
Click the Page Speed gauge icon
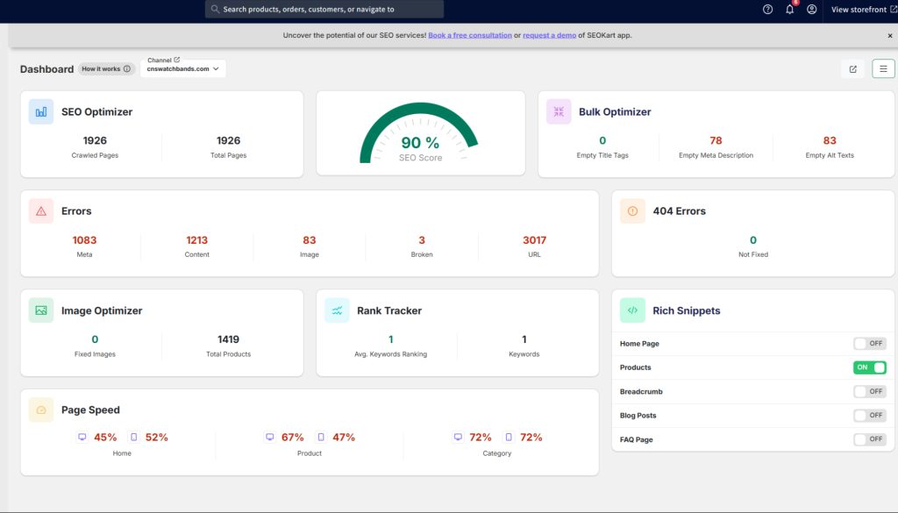[x=40, y=410]
